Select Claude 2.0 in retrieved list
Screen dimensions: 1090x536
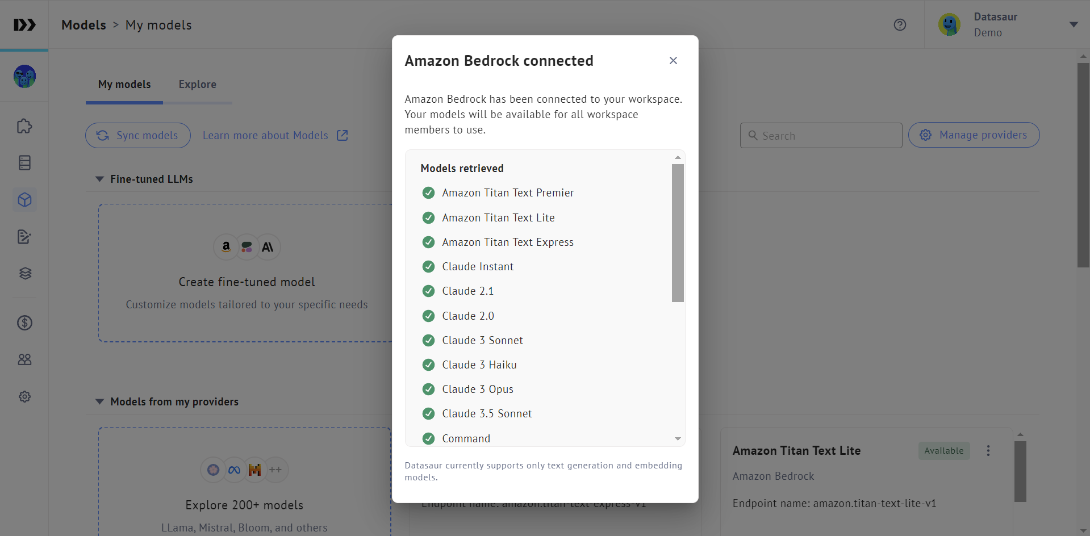click(468, 316)
